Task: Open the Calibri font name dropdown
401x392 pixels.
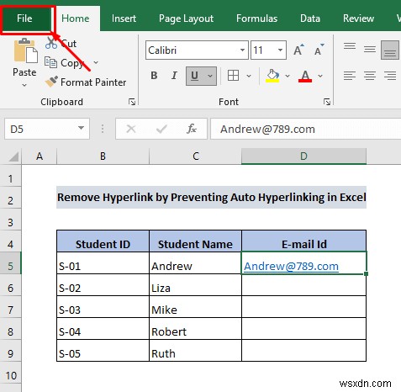Action: coord(242,50)
